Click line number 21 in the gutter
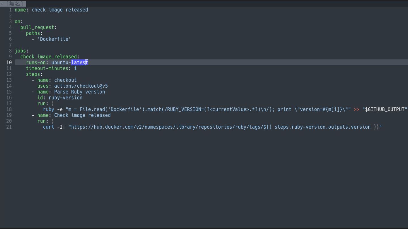 click(9, 127)
